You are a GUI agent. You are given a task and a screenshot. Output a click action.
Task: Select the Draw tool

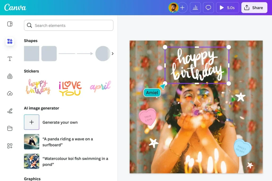pos(10,111)
